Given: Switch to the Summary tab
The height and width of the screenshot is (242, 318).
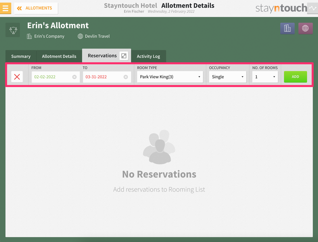Looking at the screenshot, I should [21, 56].
